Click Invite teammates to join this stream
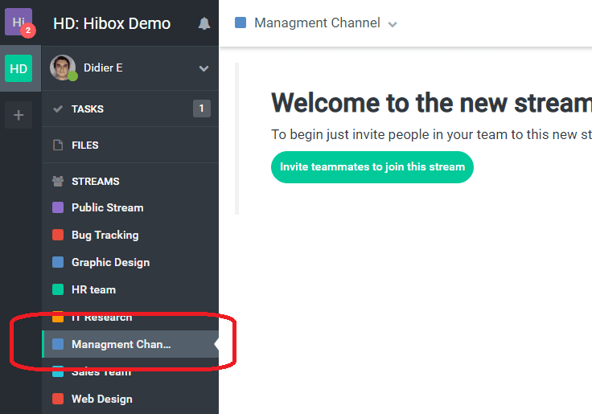 (x=372, y=167)
